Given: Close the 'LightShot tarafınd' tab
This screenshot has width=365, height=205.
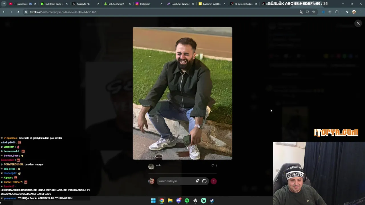Looking at the screenshot, I should point(193,4).
